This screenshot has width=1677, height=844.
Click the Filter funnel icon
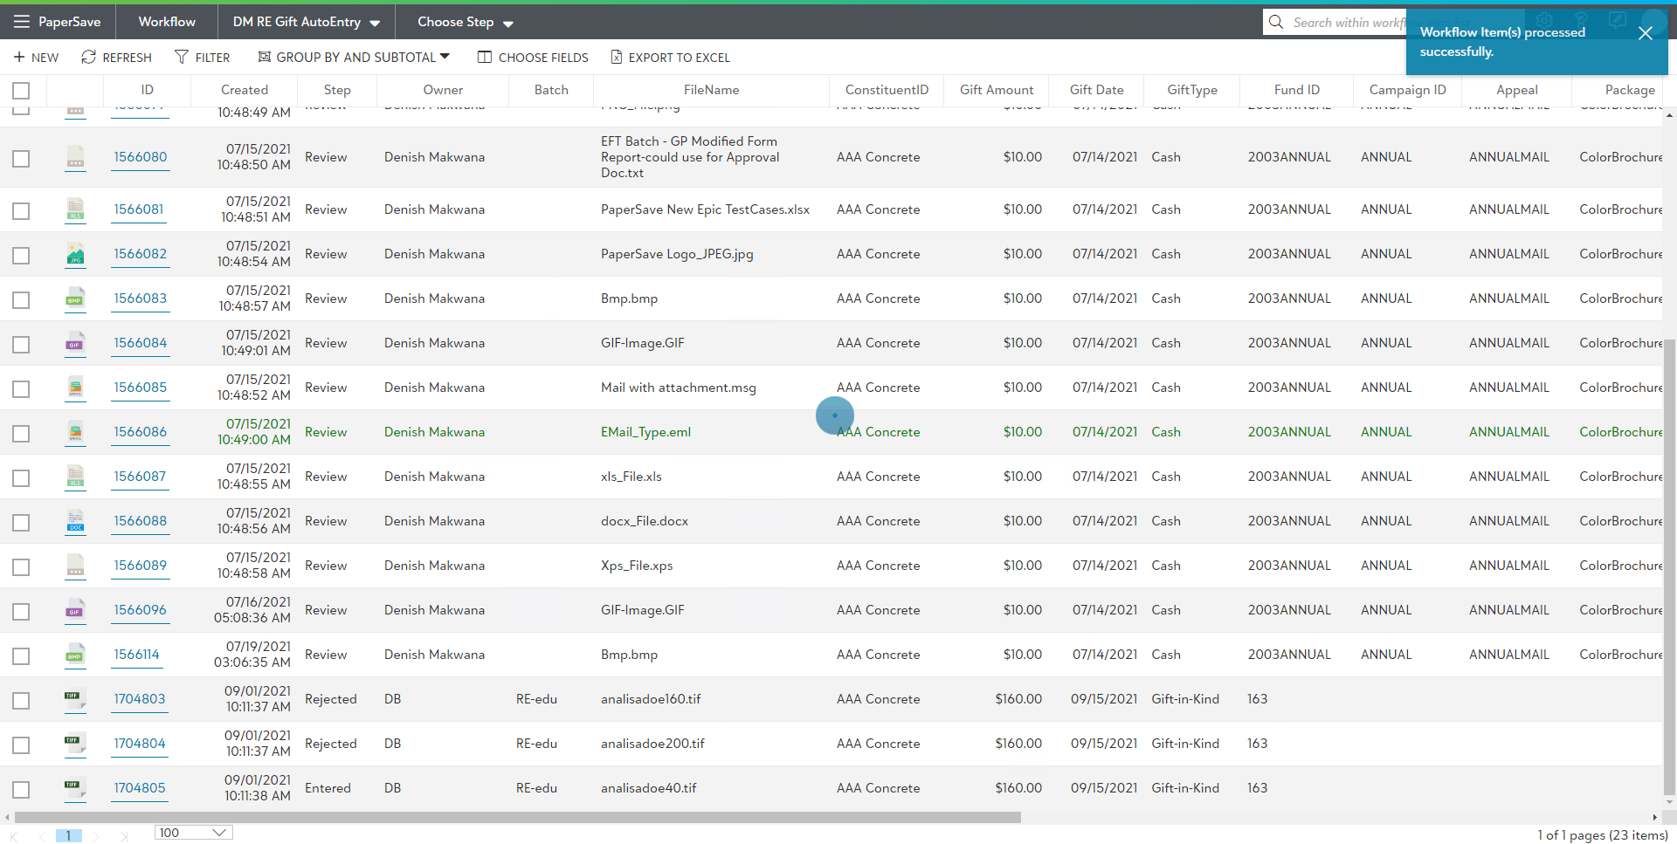182,58
